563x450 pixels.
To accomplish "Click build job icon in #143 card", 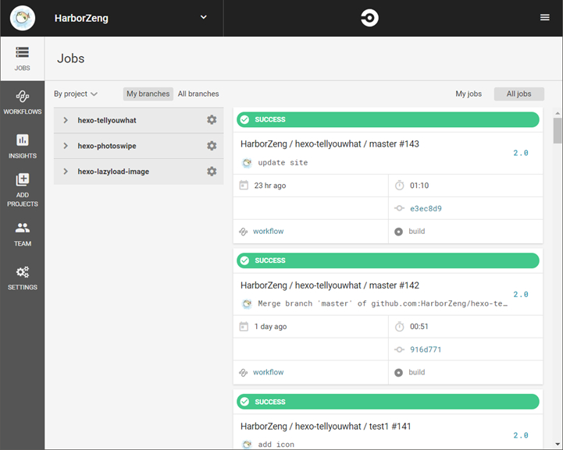I will [398, 232].
